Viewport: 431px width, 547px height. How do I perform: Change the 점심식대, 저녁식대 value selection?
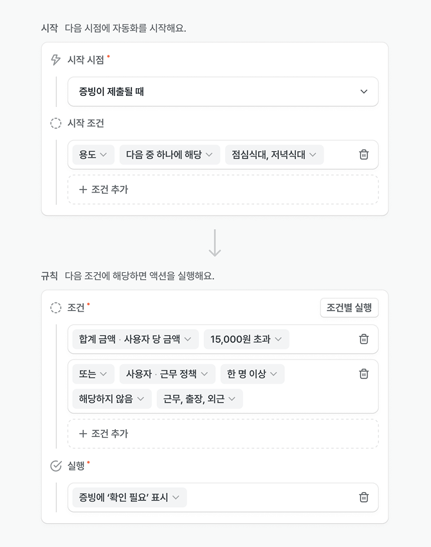[274, 154]
